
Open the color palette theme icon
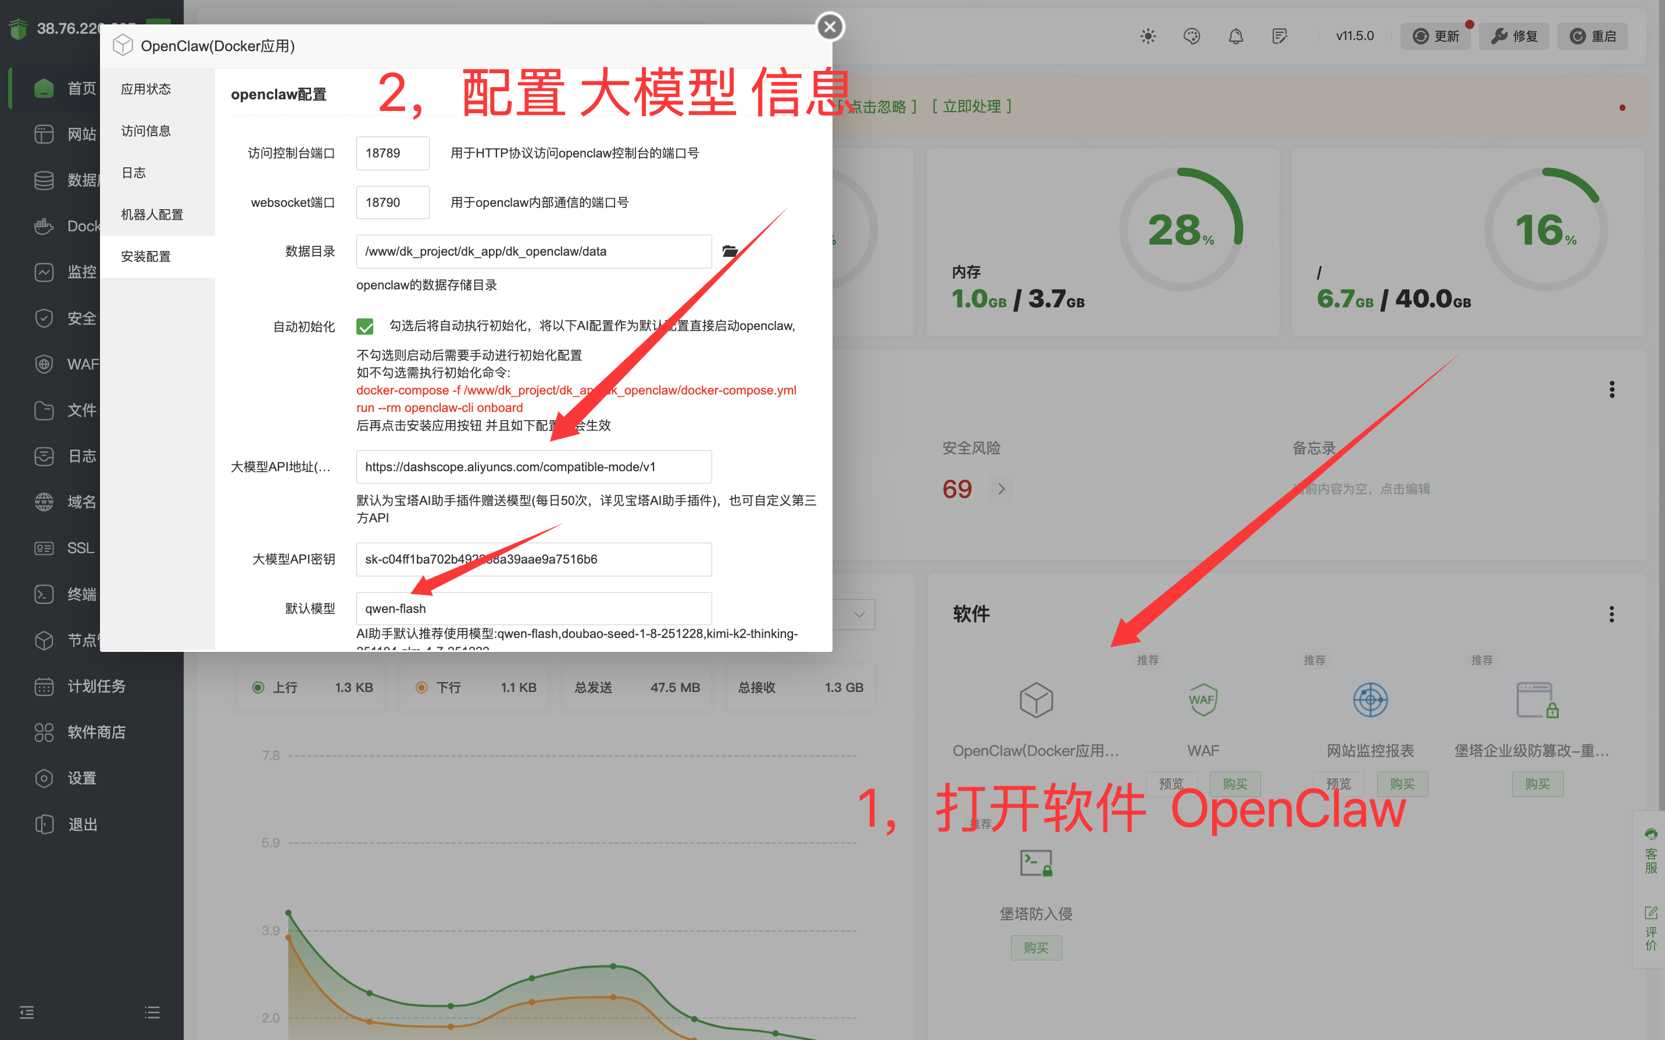point(1192,36)
